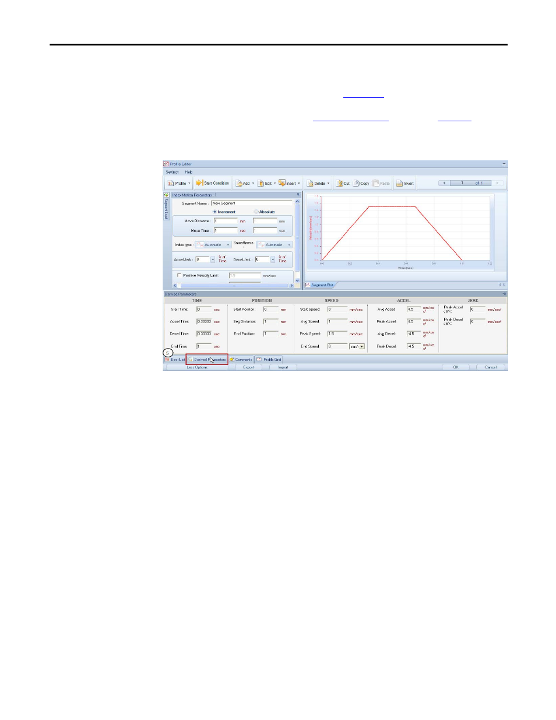Viewport: 556px width, 720px height.
Task: Click the OK button
Action: (456, 367)
